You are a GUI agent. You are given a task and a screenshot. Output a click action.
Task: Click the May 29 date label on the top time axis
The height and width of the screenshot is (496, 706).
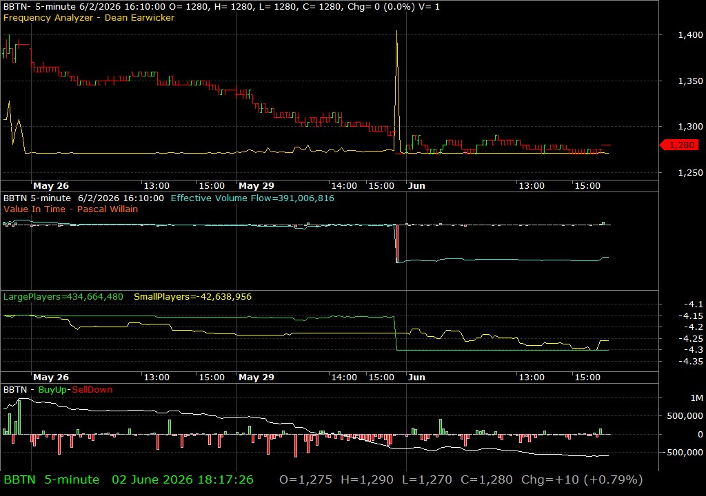tap(256, 186)
